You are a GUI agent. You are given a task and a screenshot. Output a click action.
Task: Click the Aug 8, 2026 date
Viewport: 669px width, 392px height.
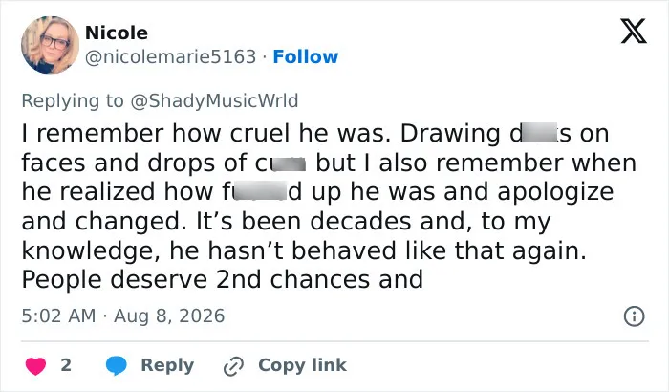169,316
